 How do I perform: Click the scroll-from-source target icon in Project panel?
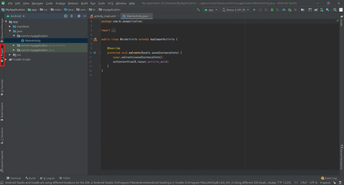(66, 16)
